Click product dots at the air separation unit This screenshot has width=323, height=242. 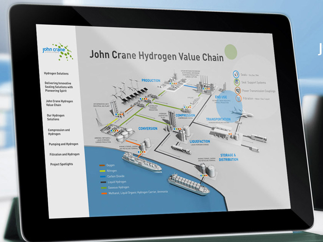point(119,114)
